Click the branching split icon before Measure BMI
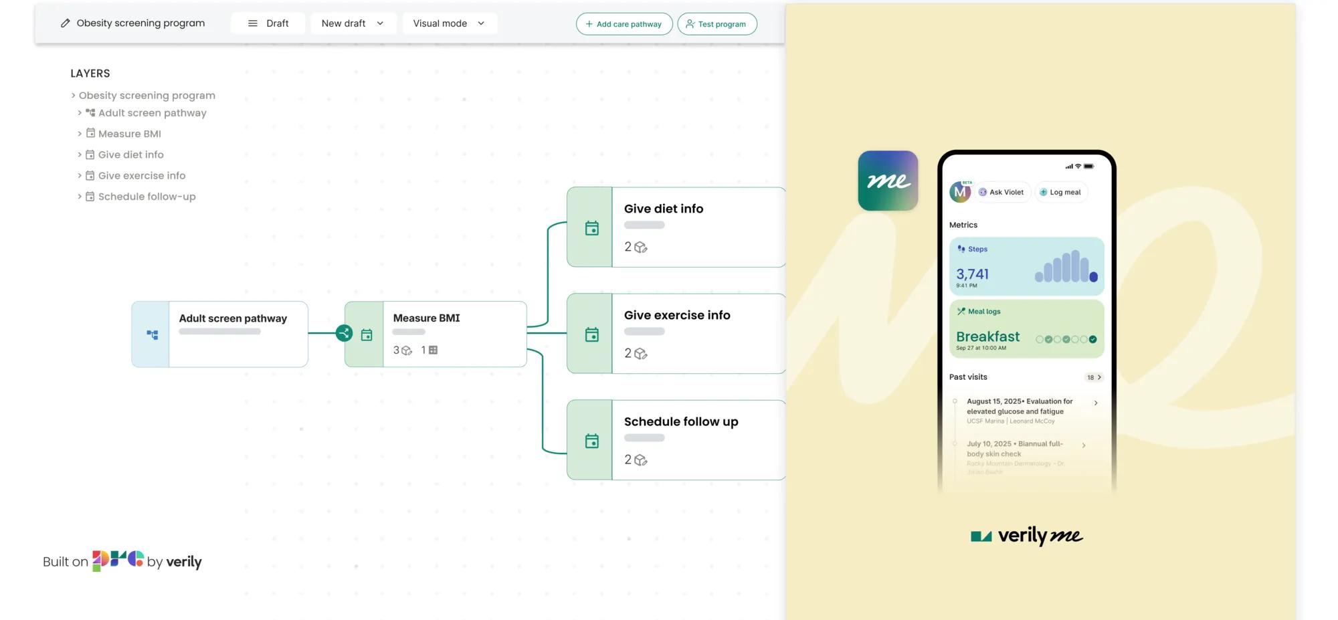1338x620 pixels. pos(344,332)
